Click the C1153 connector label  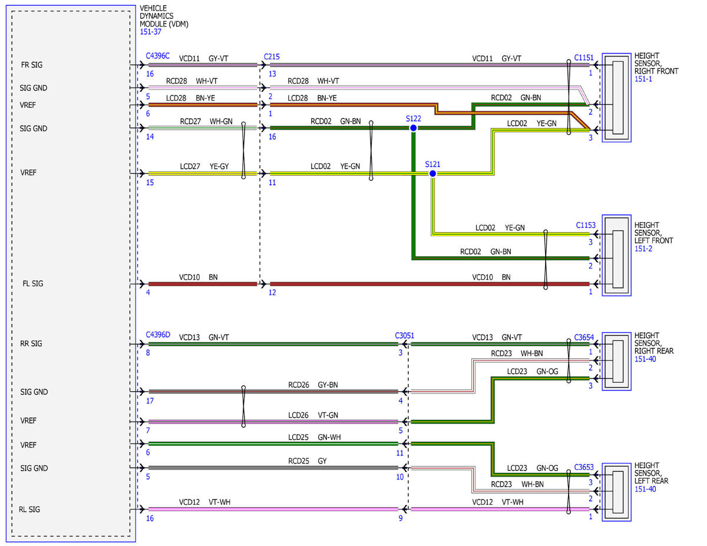pos(586,226)
